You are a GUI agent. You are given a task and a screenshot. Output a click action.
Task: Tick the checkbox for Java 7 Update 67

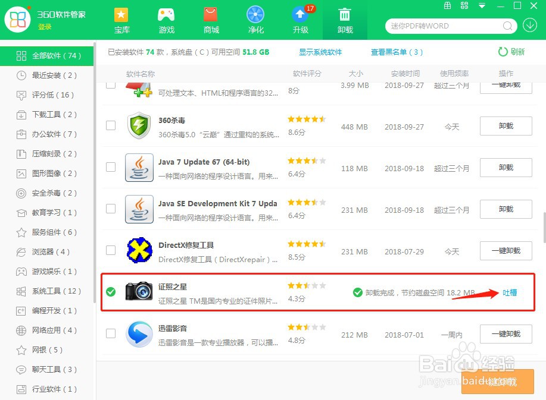tap(111, 167)
